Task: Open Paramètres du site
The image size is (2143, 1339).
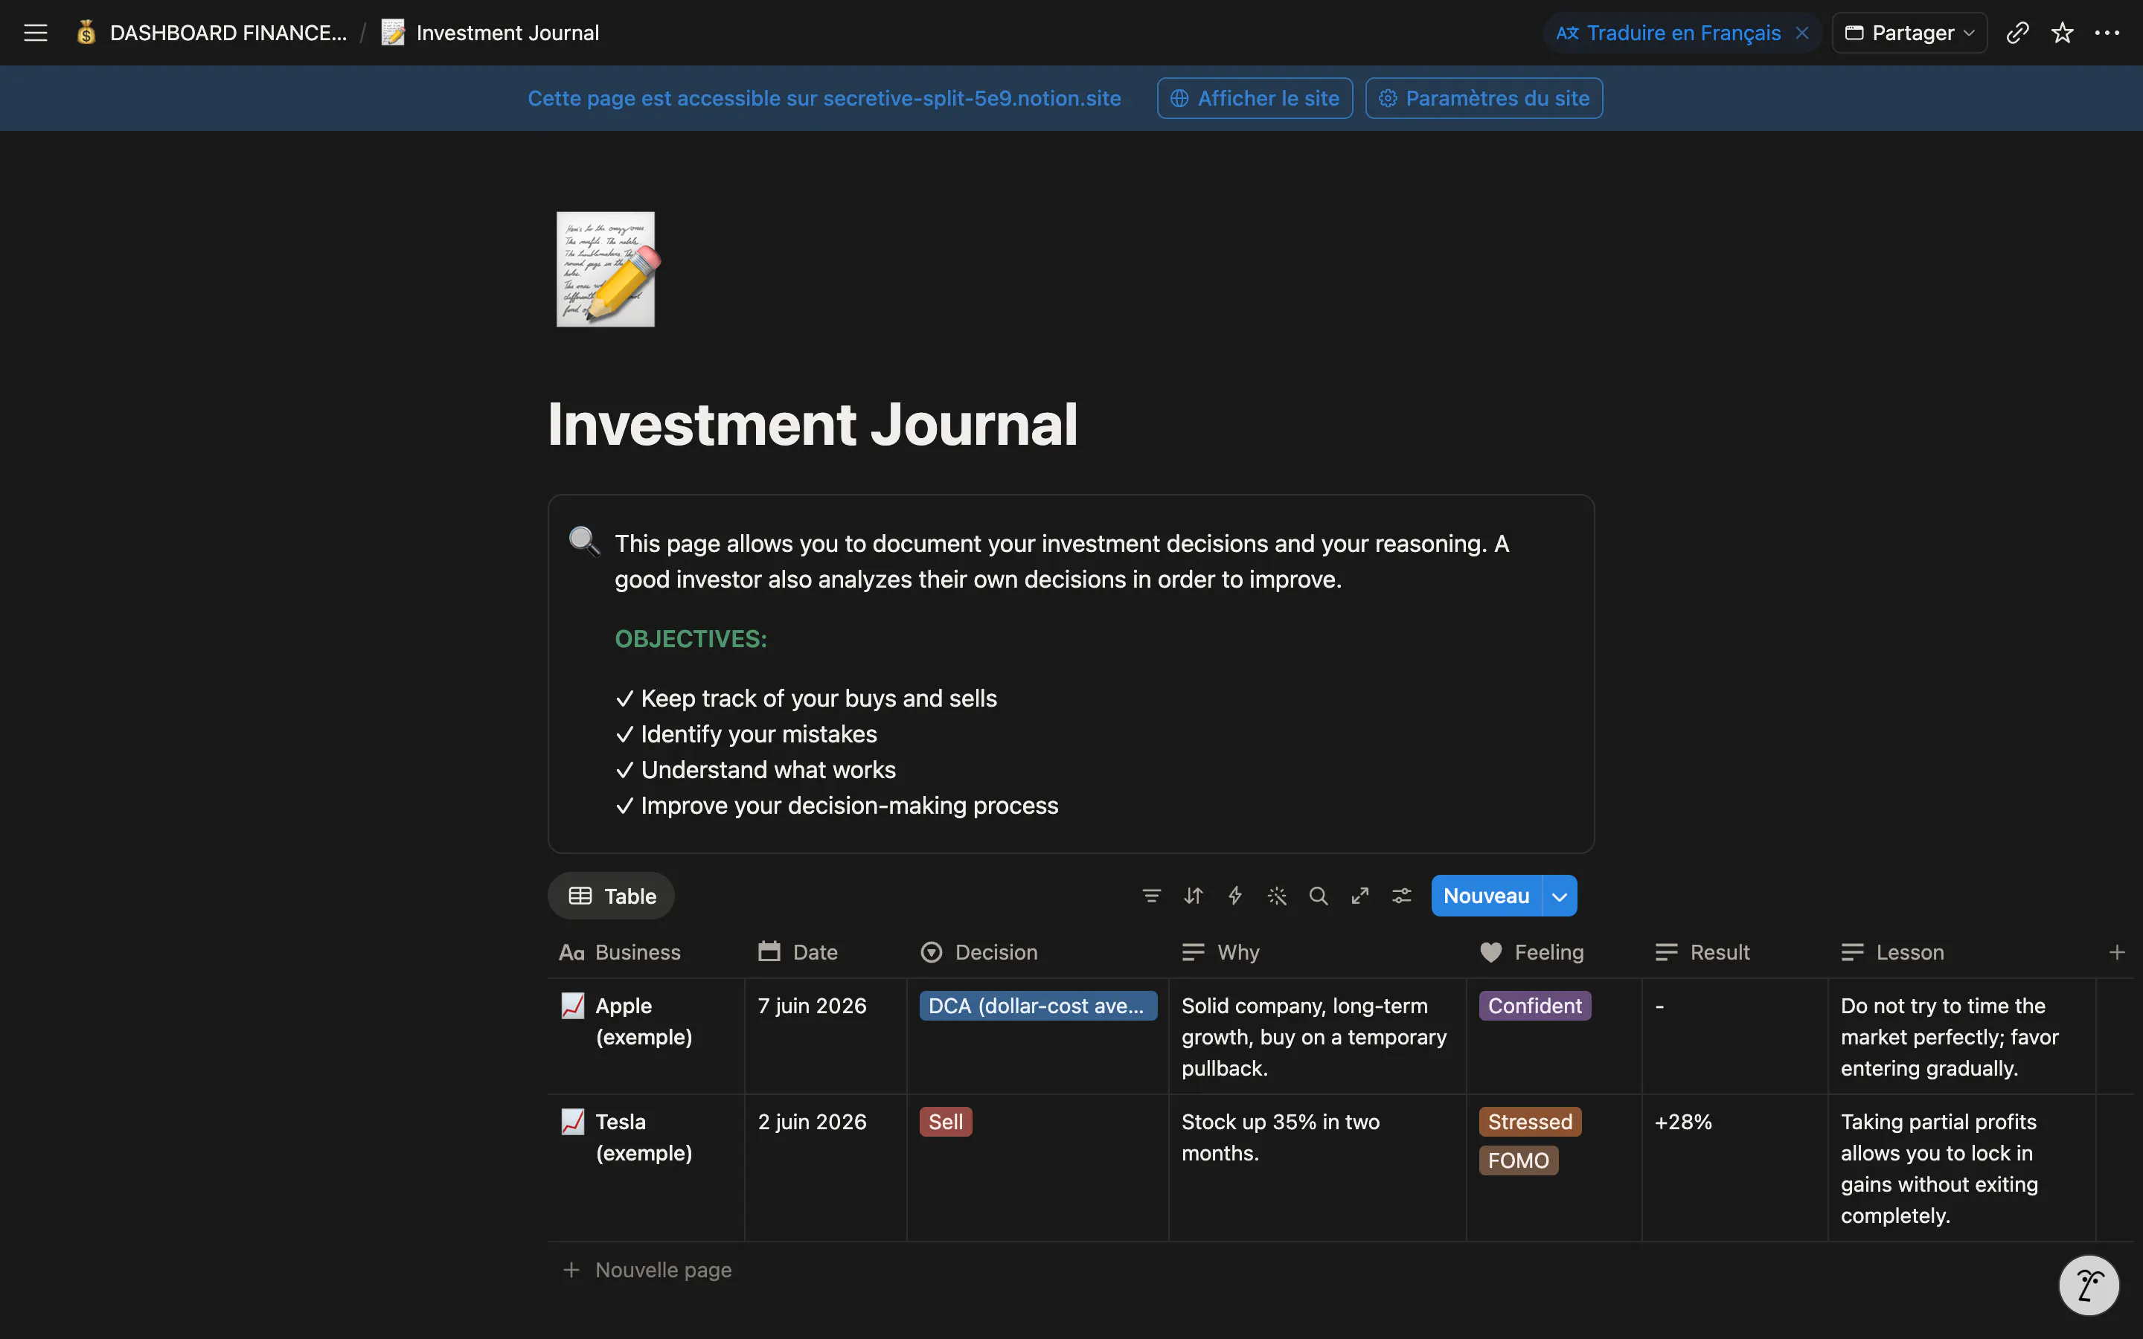Action: (1484, 98)
